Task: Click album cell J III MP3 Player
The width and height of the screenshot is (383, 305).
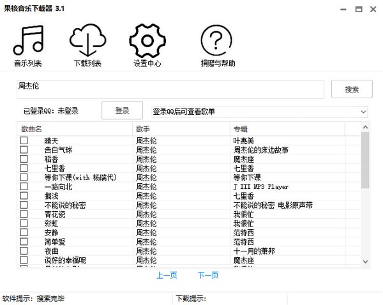Action: point(261,187)
